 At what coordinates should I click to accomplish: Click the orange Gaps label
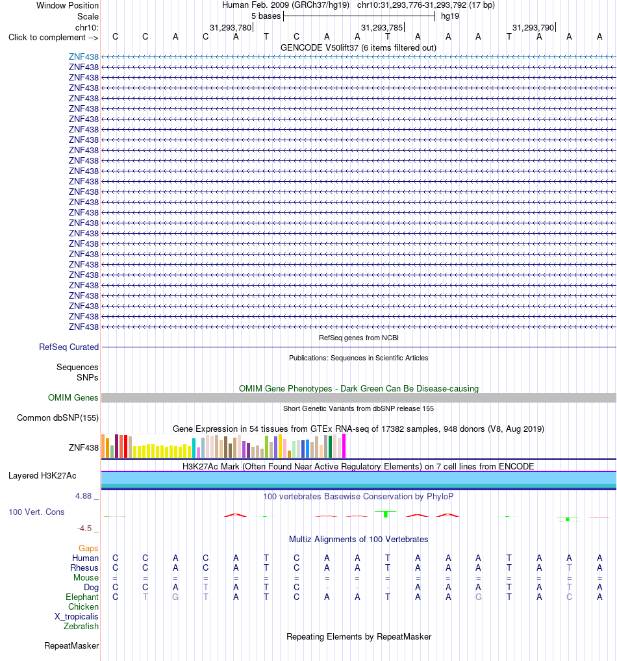tap(88, 548)
